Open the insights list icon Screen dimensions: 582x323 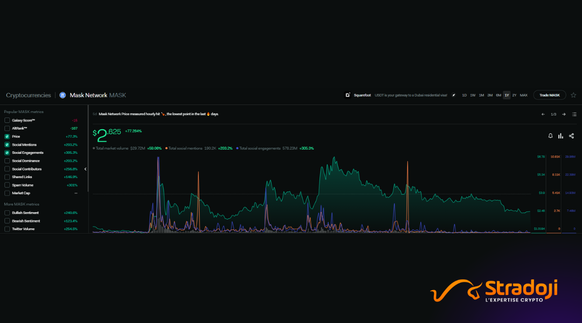pyautogui.click(x=574, y=114)
